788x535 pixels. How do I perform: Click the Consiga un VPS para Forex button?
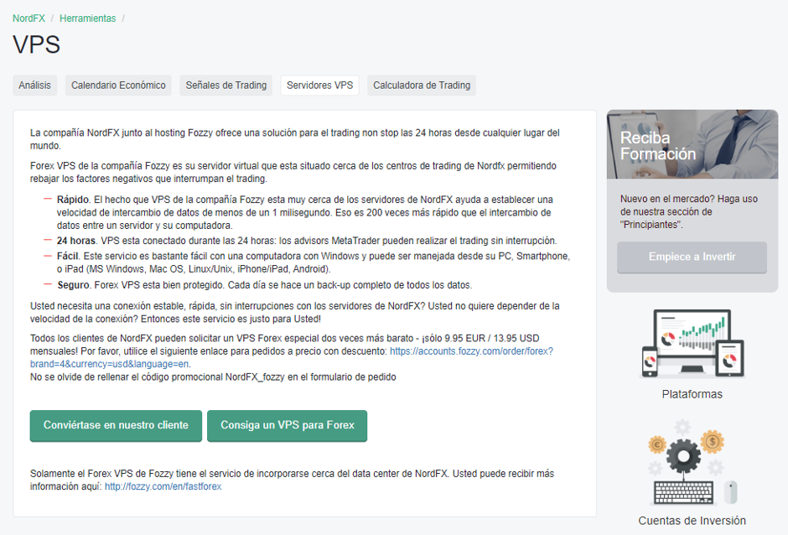[287, 426]
